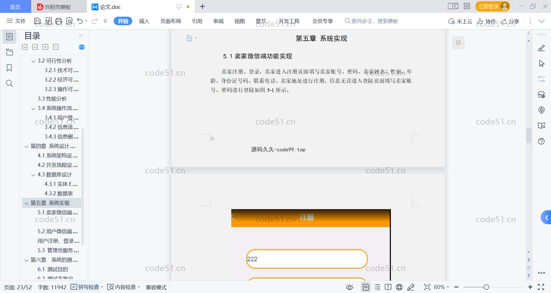Collapse the 4.3 数据库设计 node
The height and width of the screenshot is (293, 551).
click(33, 175)
